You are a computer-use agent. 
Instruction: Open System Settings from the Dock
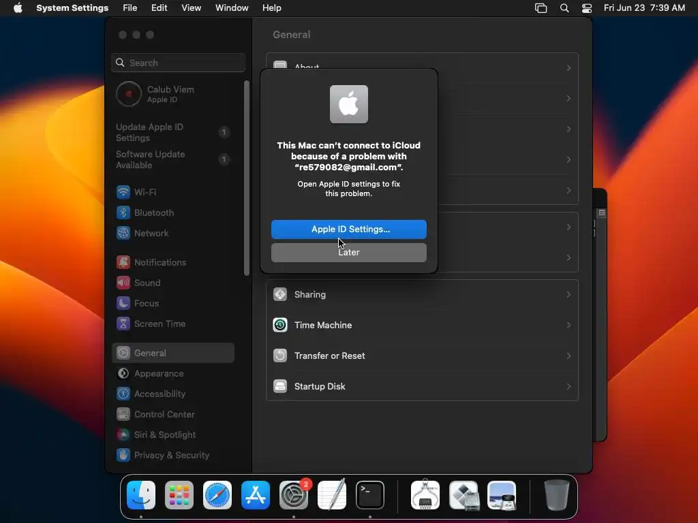[294, 495]
